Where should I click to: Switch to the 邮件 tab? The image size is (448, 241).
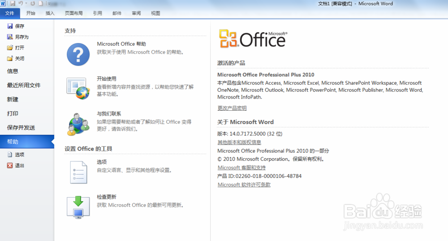[117, 13]
